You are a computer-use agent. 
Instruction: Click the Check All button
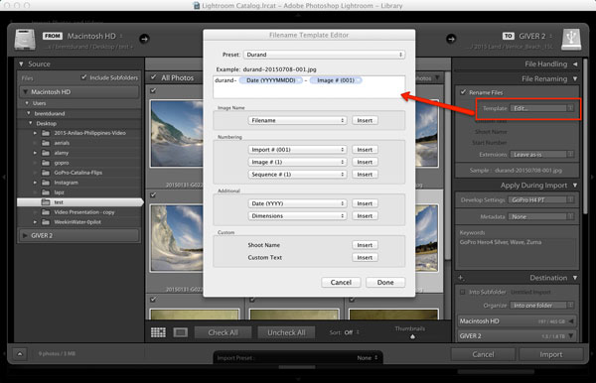coord(223,332)
